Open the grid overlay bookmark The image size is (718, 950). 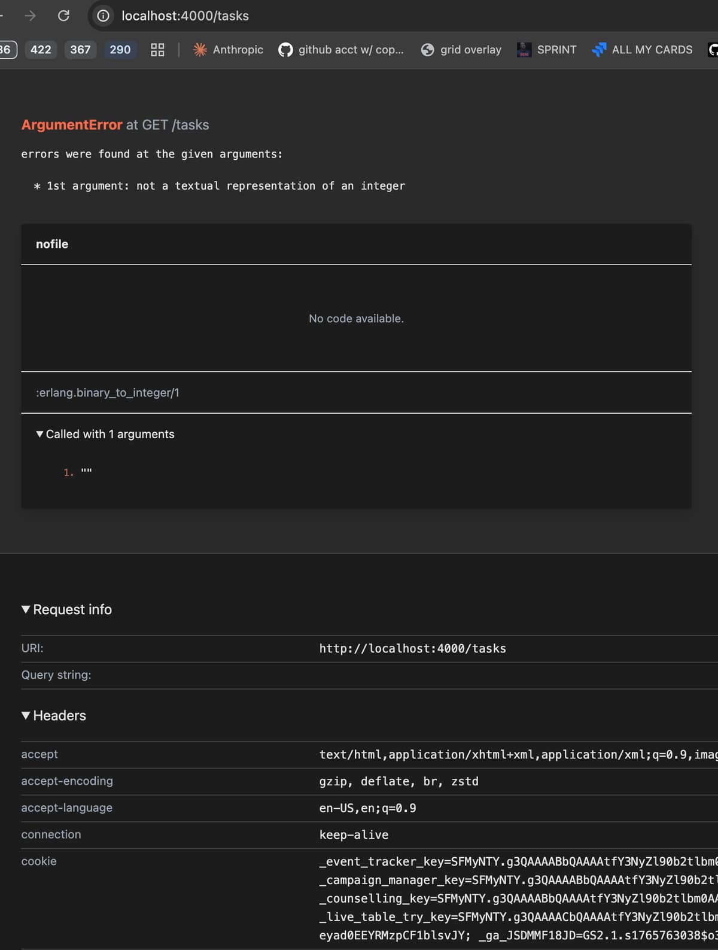(x=461, y=50)
